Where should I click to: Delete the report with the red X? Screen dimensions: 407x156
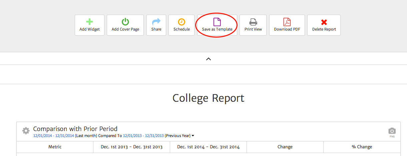click(x=324, y=25)
